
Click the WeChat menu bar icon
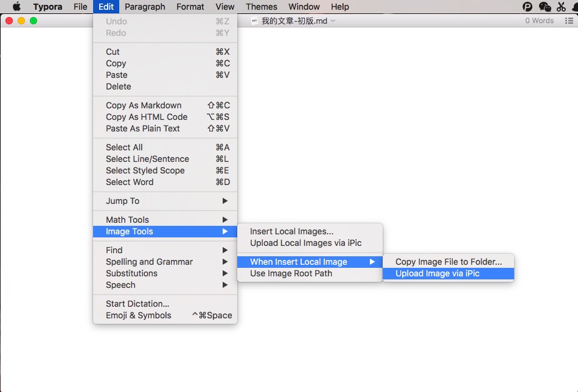click(545, 7)
